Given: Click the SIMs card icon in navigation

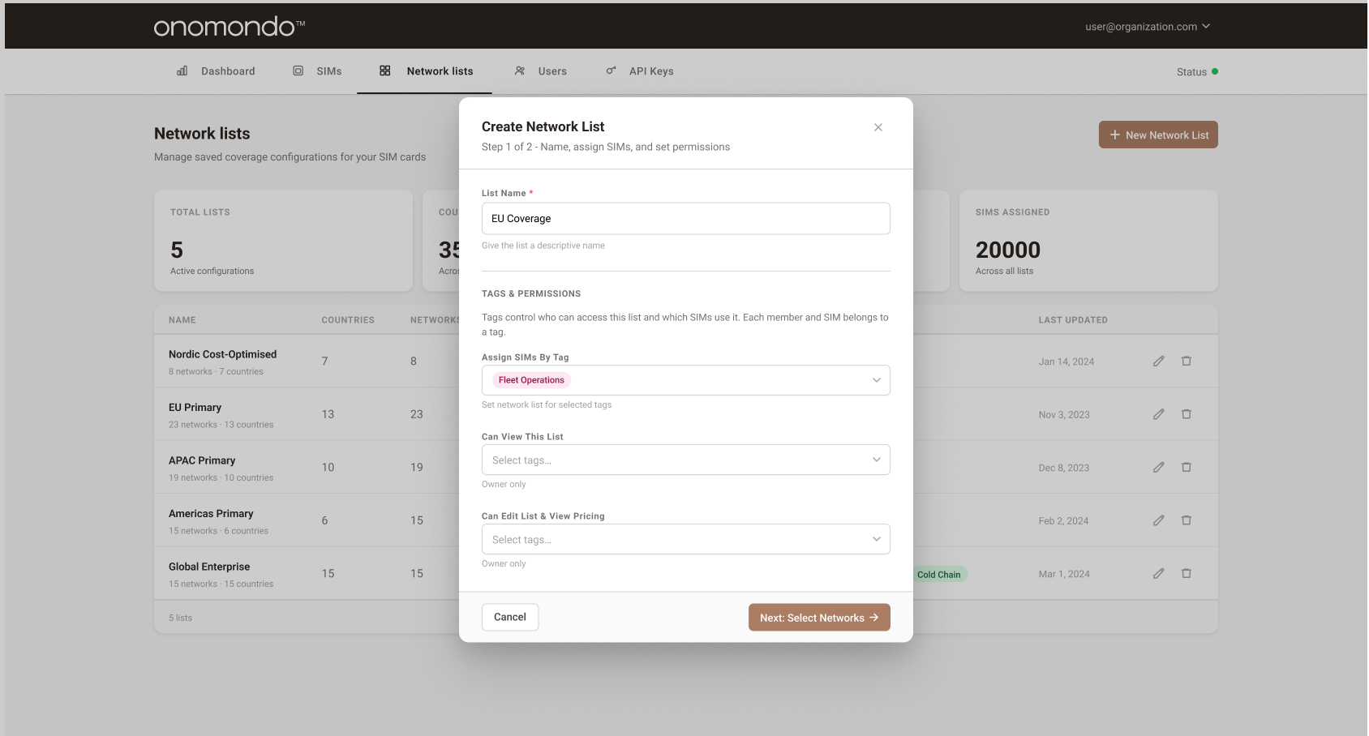Looking at the screenshot, I should click(x=299, y=71).
